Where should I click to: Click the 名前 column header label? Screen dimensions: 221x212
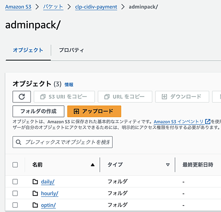tap(37, 164)
